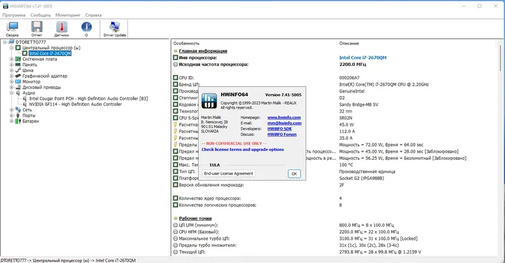The width and height of the screenshot is (505, 263).
Task: Open the Мониторинг menu
Action: tap(68, 15)
